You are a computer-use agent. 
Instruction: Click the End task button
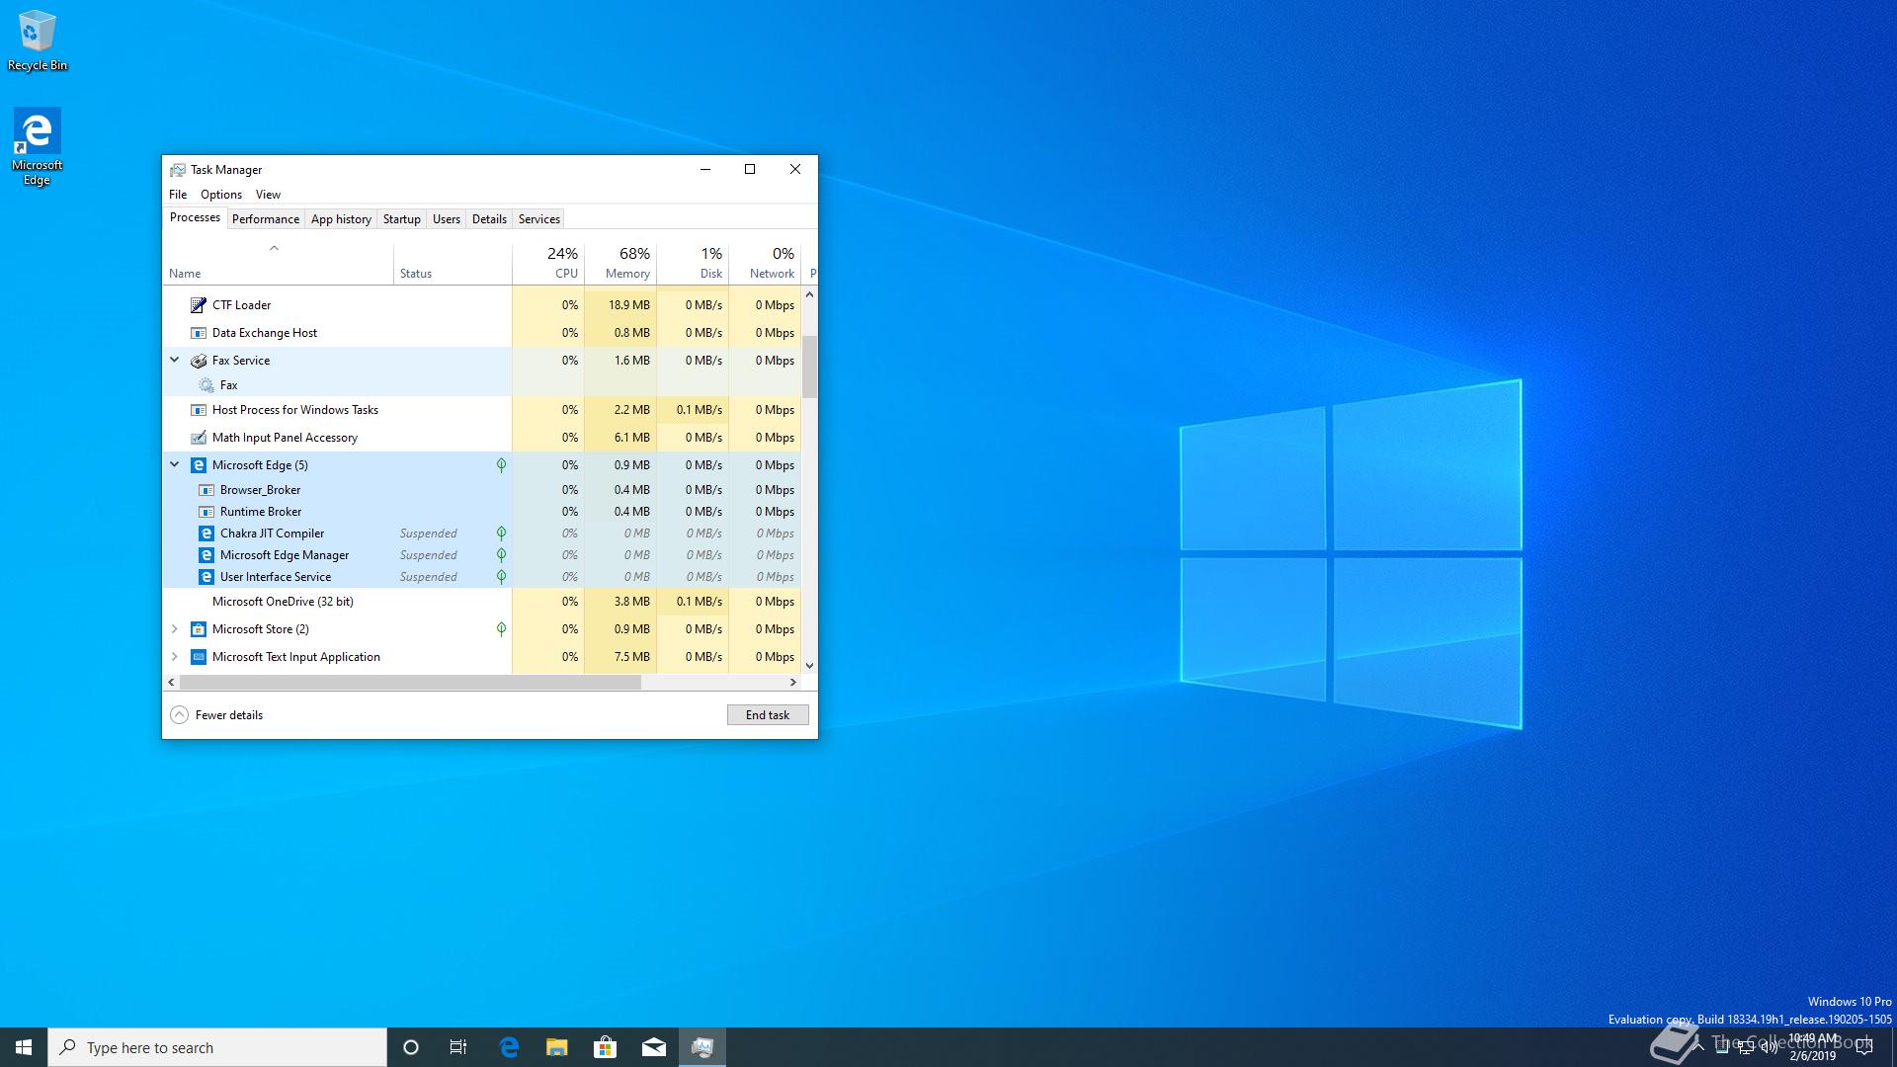[x=768, y=715]
